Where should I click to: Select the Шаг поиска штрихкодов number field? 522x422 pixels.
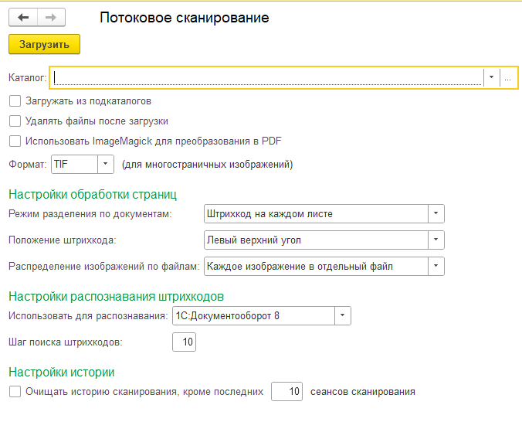(x=185, y=342)
